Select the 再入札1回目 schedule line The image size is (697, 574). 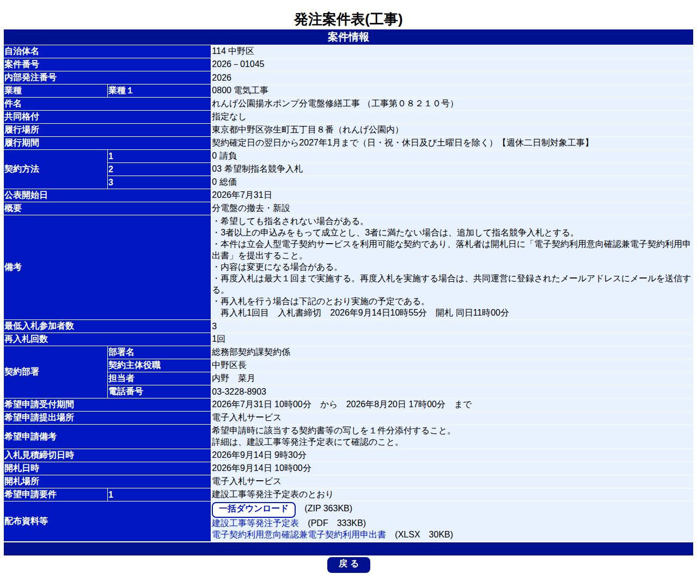point(364,313)
